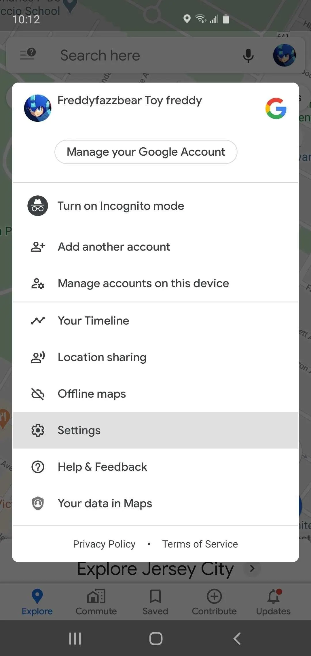Tap Android recent apps button

coord(75,639)
